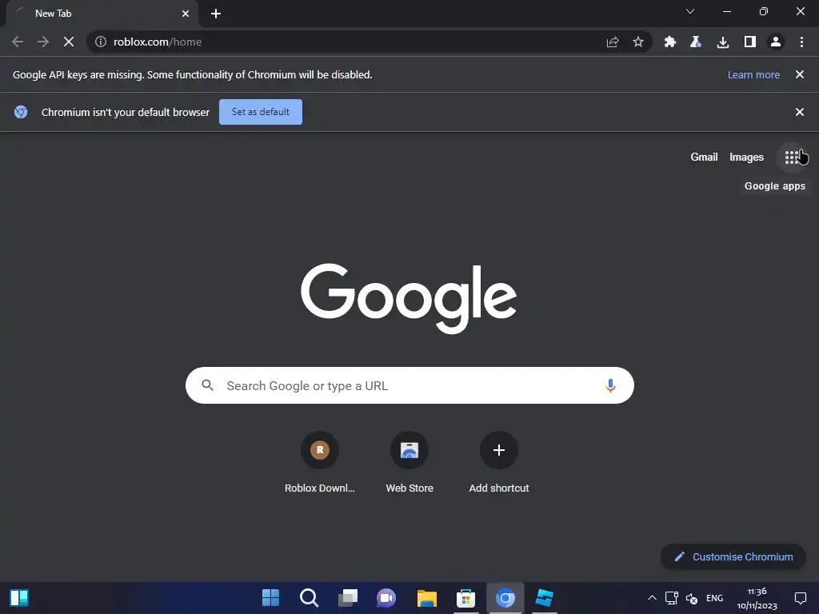Open taskbar Search magnifier
Image resolution: width=819 pixels, height=614 pixels.
tap(310, 598)
